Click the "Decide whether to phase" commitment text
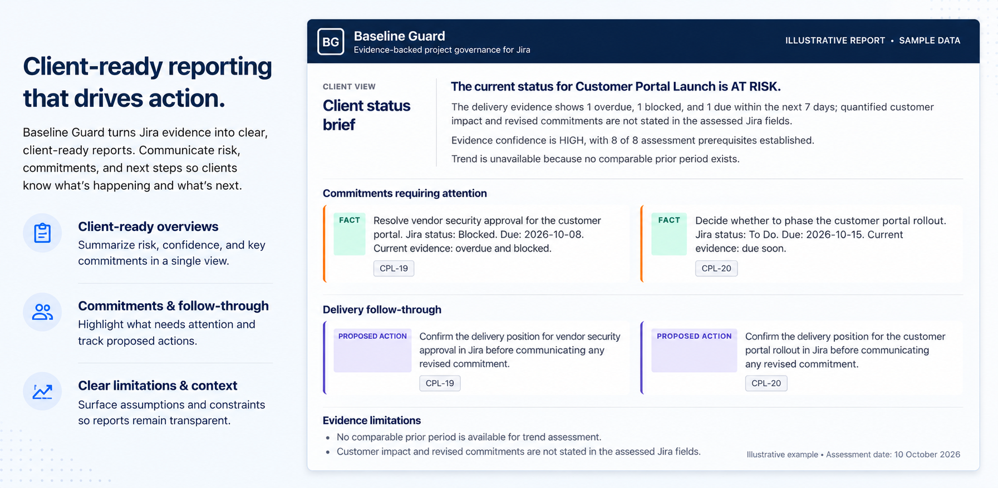The height and width of the screenshot is (488, 998). click(820, 234)
